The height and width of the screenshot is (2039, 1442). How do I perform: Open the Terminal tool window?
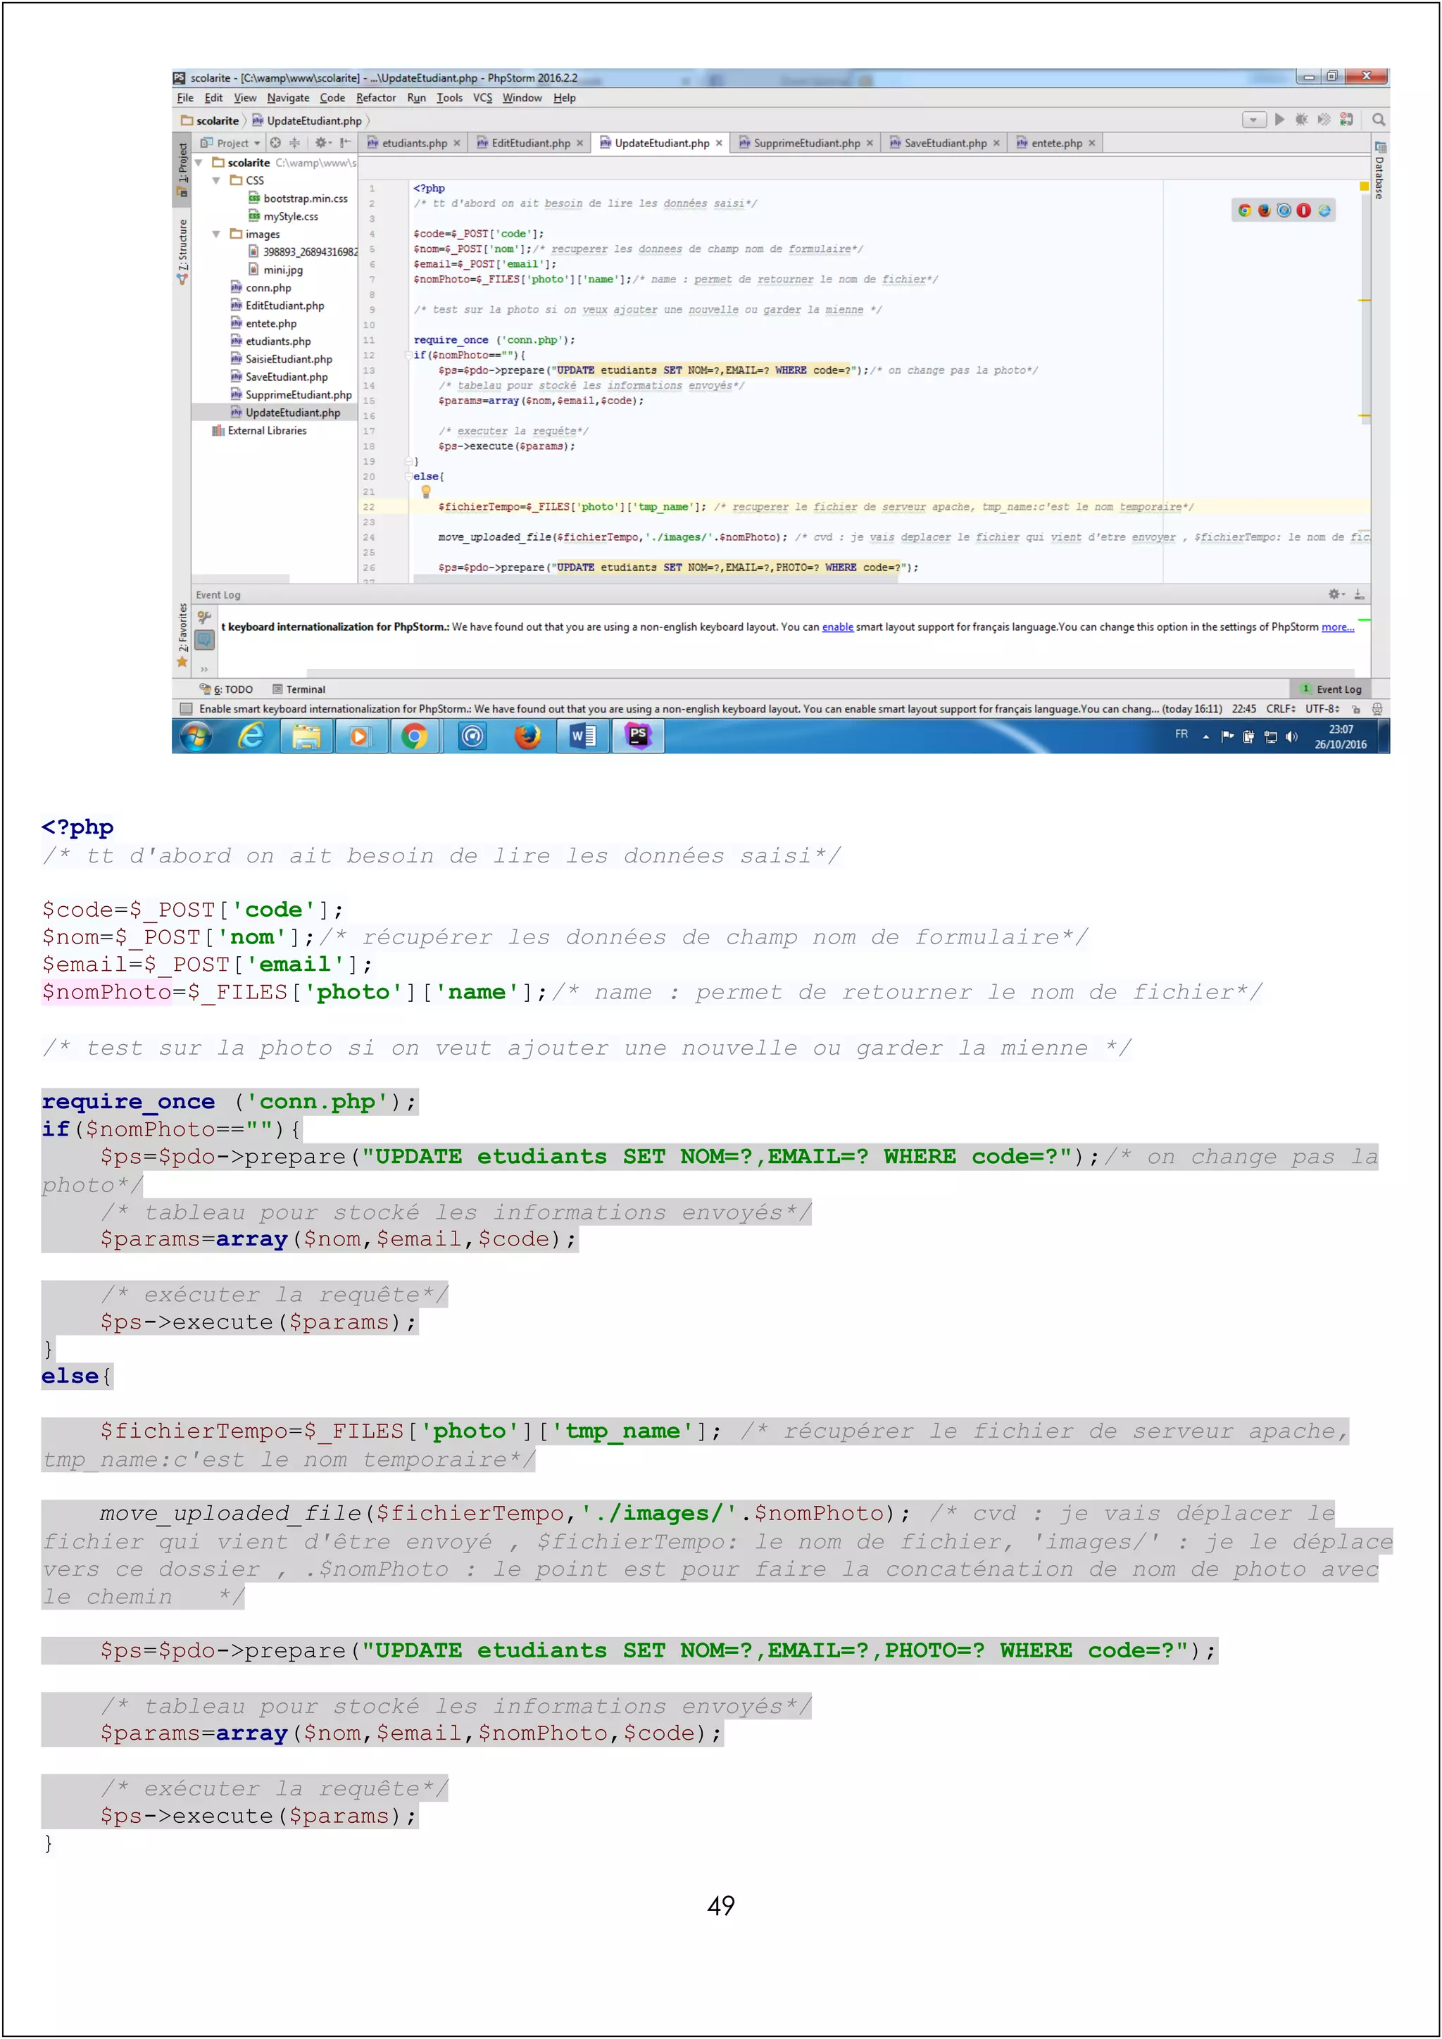[299, 689]
